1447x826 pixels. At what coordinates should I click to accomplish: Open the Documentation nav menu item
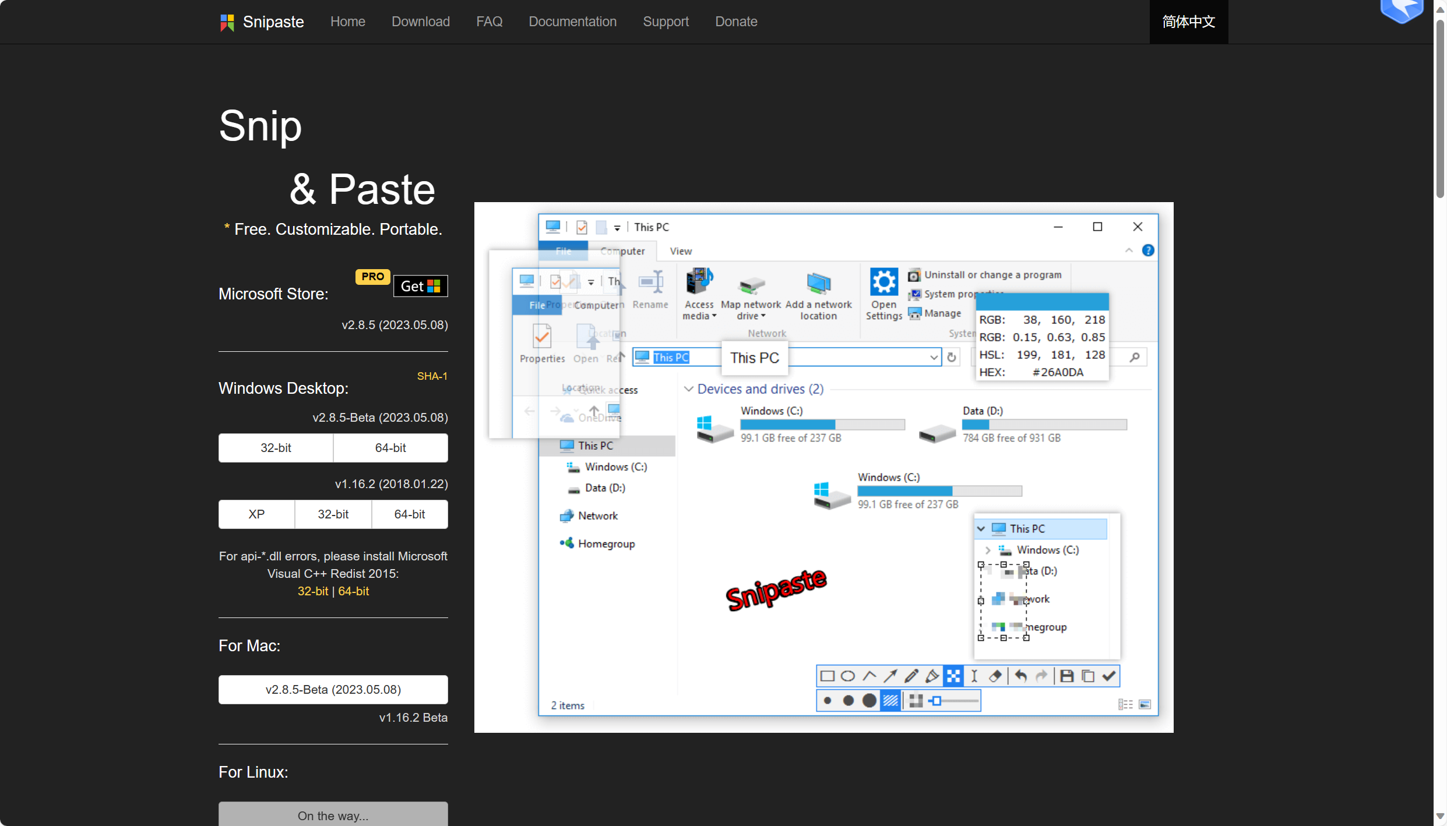[x=572, y=22]
